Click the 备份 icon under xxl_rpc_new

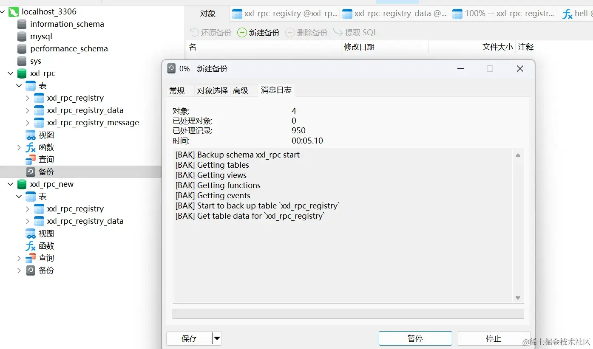31,270
